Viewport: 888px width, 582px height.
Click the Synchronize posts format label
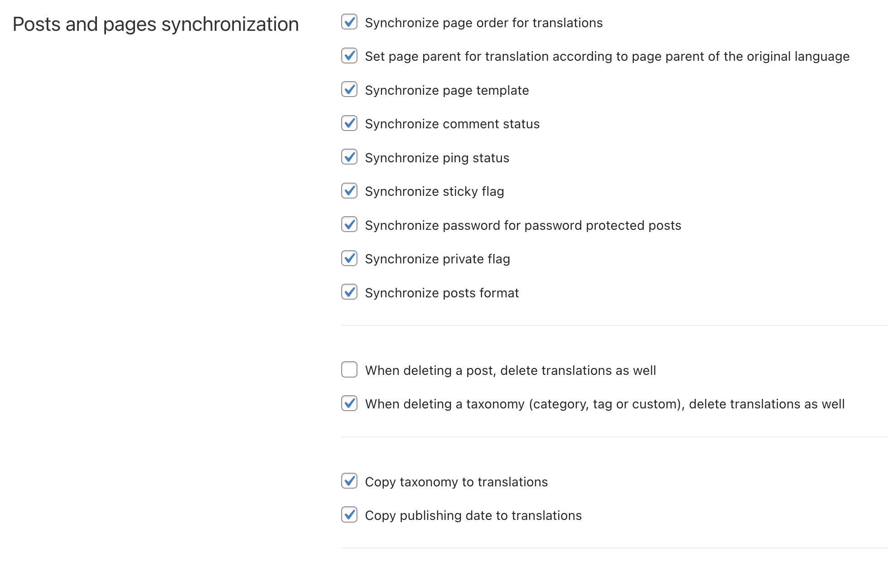(442, 293)
